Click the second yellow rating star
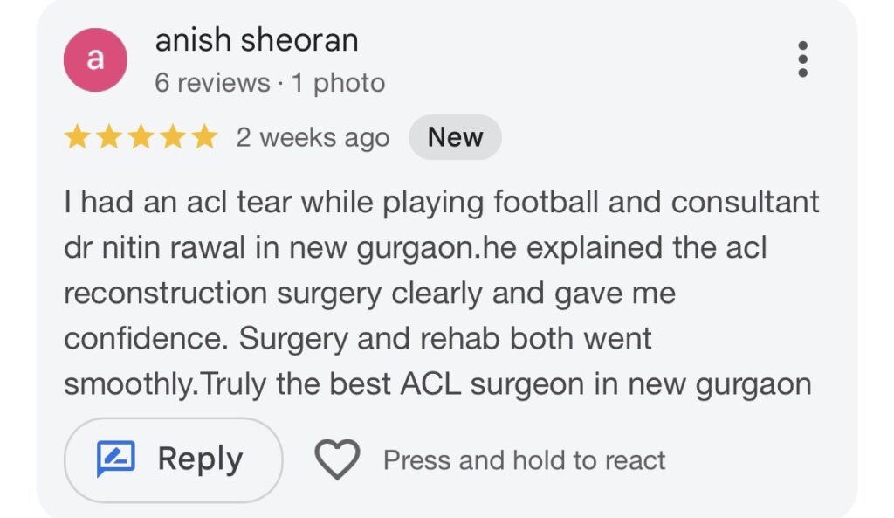The height and width of the screenshot is (518, 894). coord(108,137)
